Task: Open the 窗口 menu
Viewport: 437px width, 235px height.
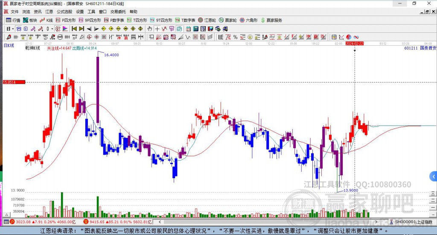Action: tap(103, 12)
